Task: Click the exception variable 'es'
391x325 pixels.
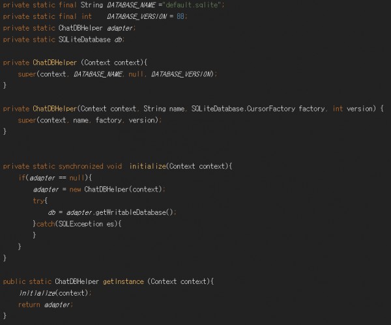Action: (110, 224)
